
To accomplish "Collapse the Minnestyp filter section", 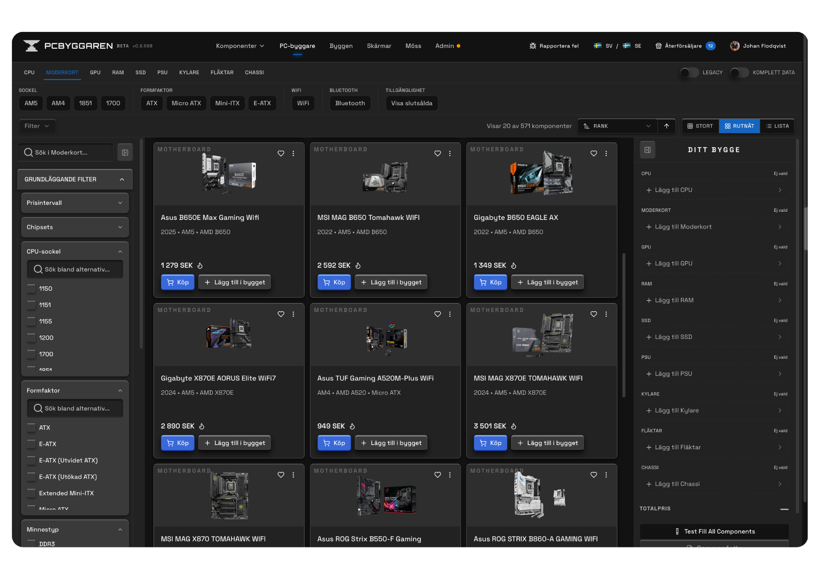I will (x=75, y=529).
